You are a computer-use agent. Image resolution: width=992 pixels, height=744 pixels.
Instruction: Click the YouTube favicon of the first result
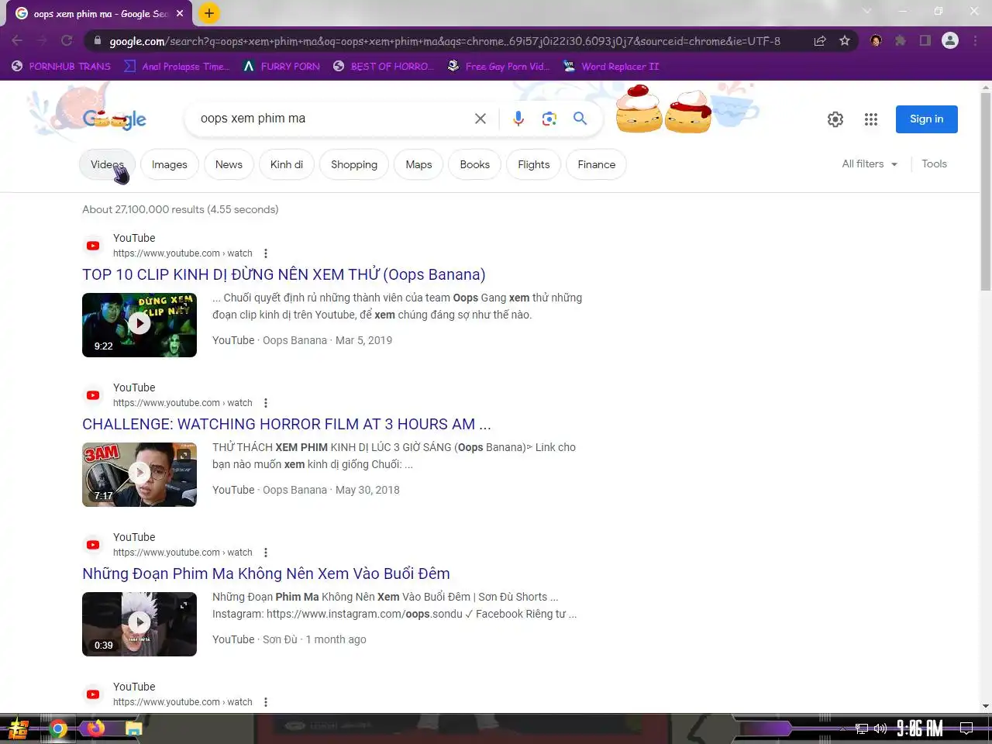(93, 246)
